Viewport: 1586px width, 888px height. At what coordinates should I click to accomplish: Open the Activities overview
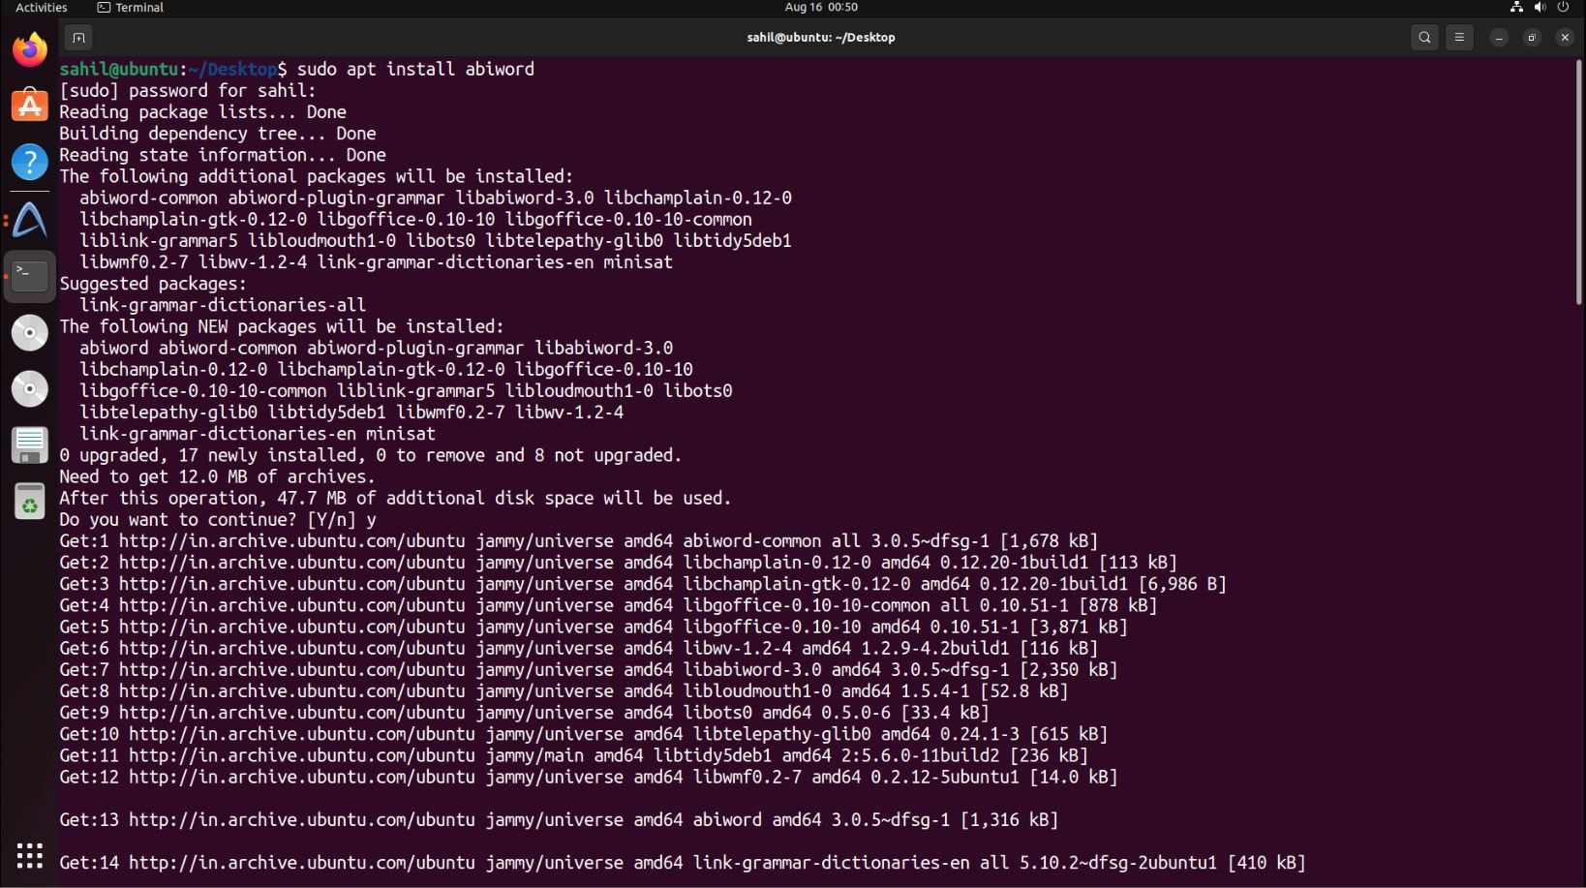[42, 8]
